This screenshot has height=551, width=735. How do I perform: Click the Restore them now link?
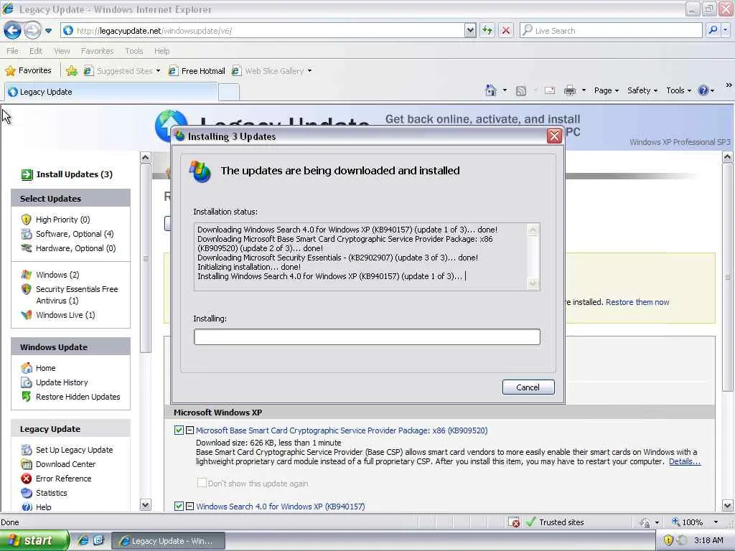tap(637, 302)
